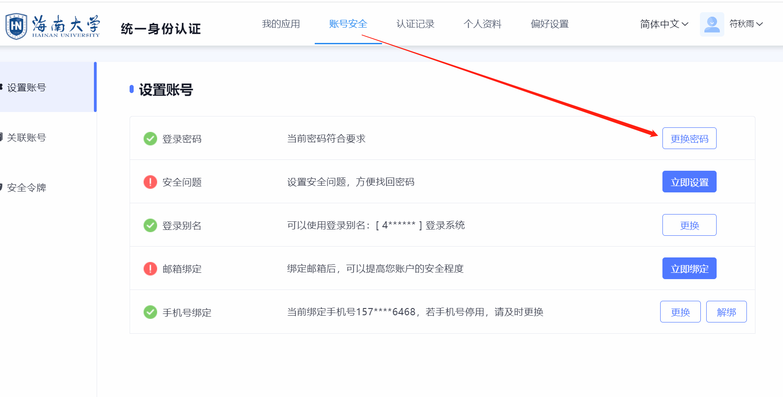
Task: Click red warning icon beside 安全问题
Action: (x=150, y=182)
